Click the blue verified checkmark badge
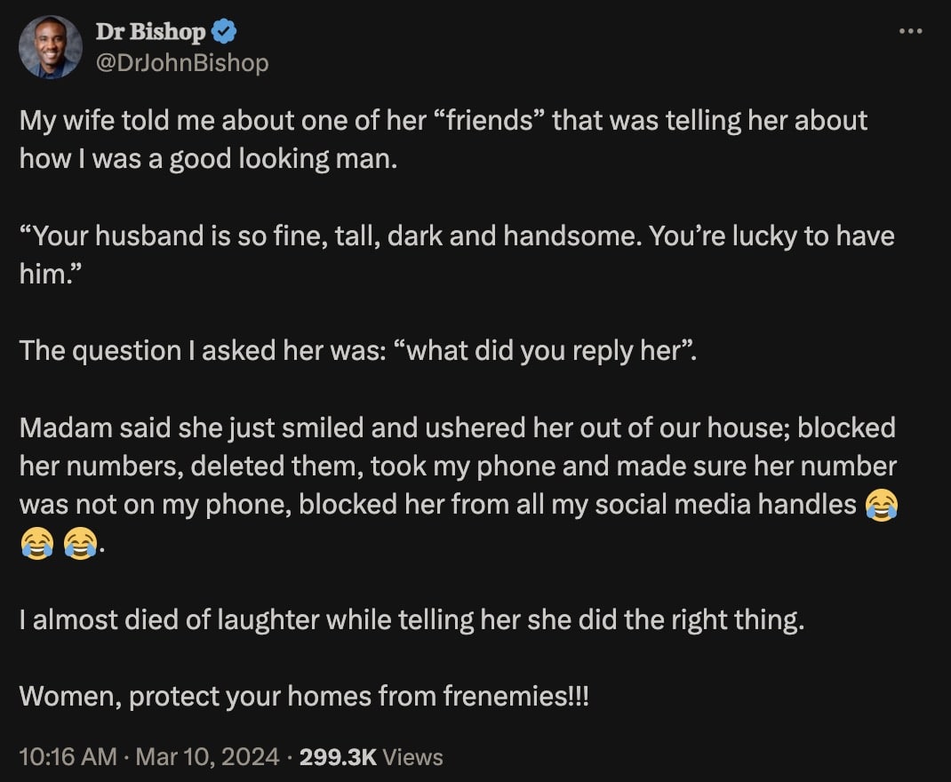 point(221,29)
